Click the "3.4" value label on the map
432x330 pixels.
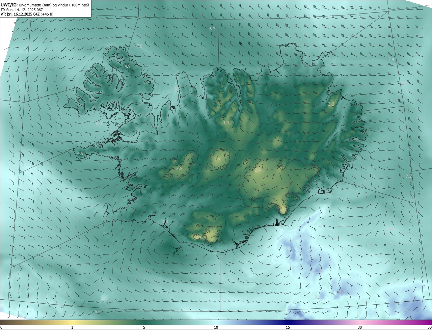click(226, 123)
